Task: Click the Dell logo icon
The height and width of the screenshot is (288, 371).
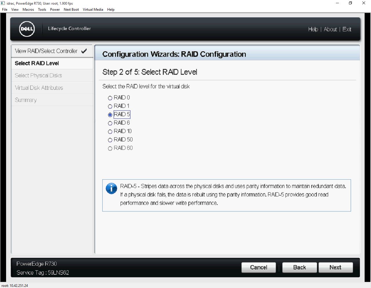Action: coord(27,29)
